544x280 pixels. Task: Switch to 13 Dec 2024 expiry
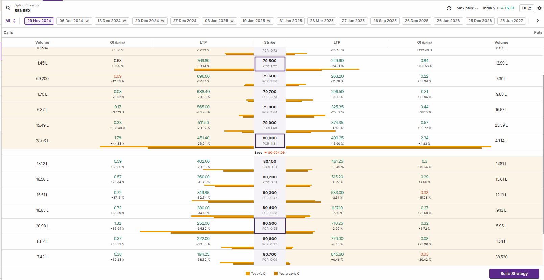(112, 21)
